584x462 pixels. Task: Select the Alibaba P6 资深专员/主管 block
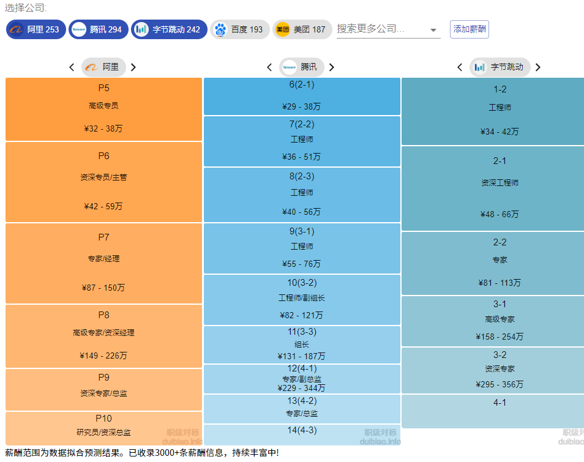(x=103, y=182)
